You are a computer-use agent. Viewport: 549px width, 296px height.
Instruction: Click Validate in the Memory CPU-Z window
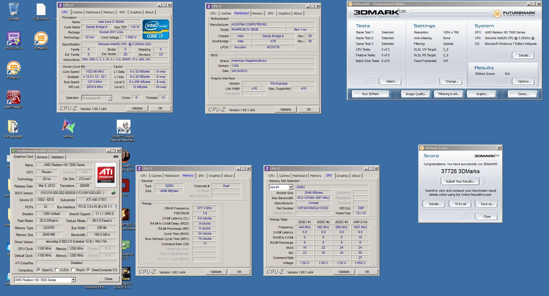tap(216, 272)
